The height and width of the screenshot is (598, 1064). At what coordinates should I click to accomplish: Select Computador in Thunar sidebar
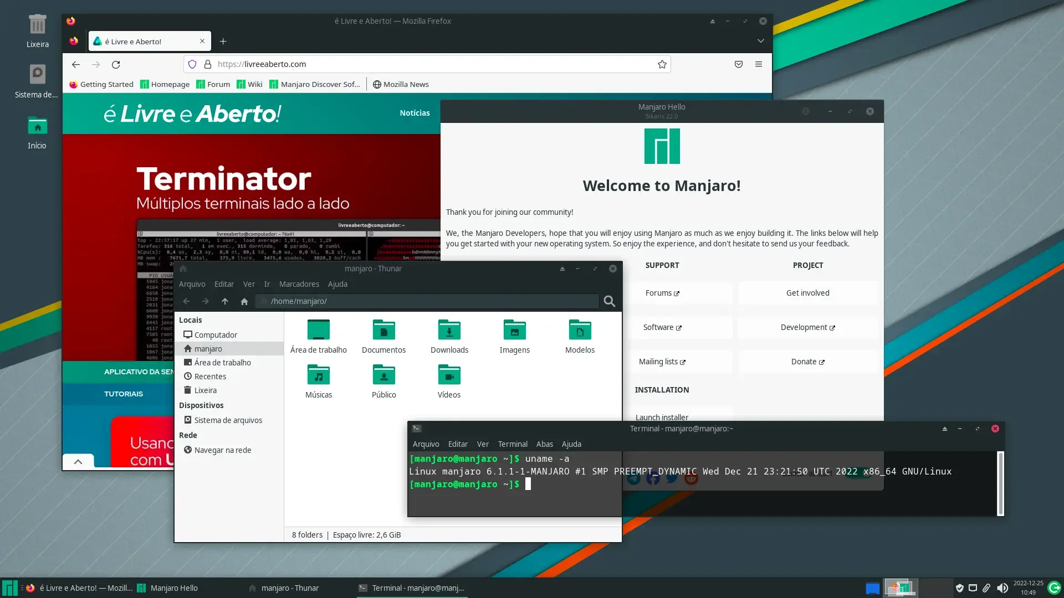point(229,335)
